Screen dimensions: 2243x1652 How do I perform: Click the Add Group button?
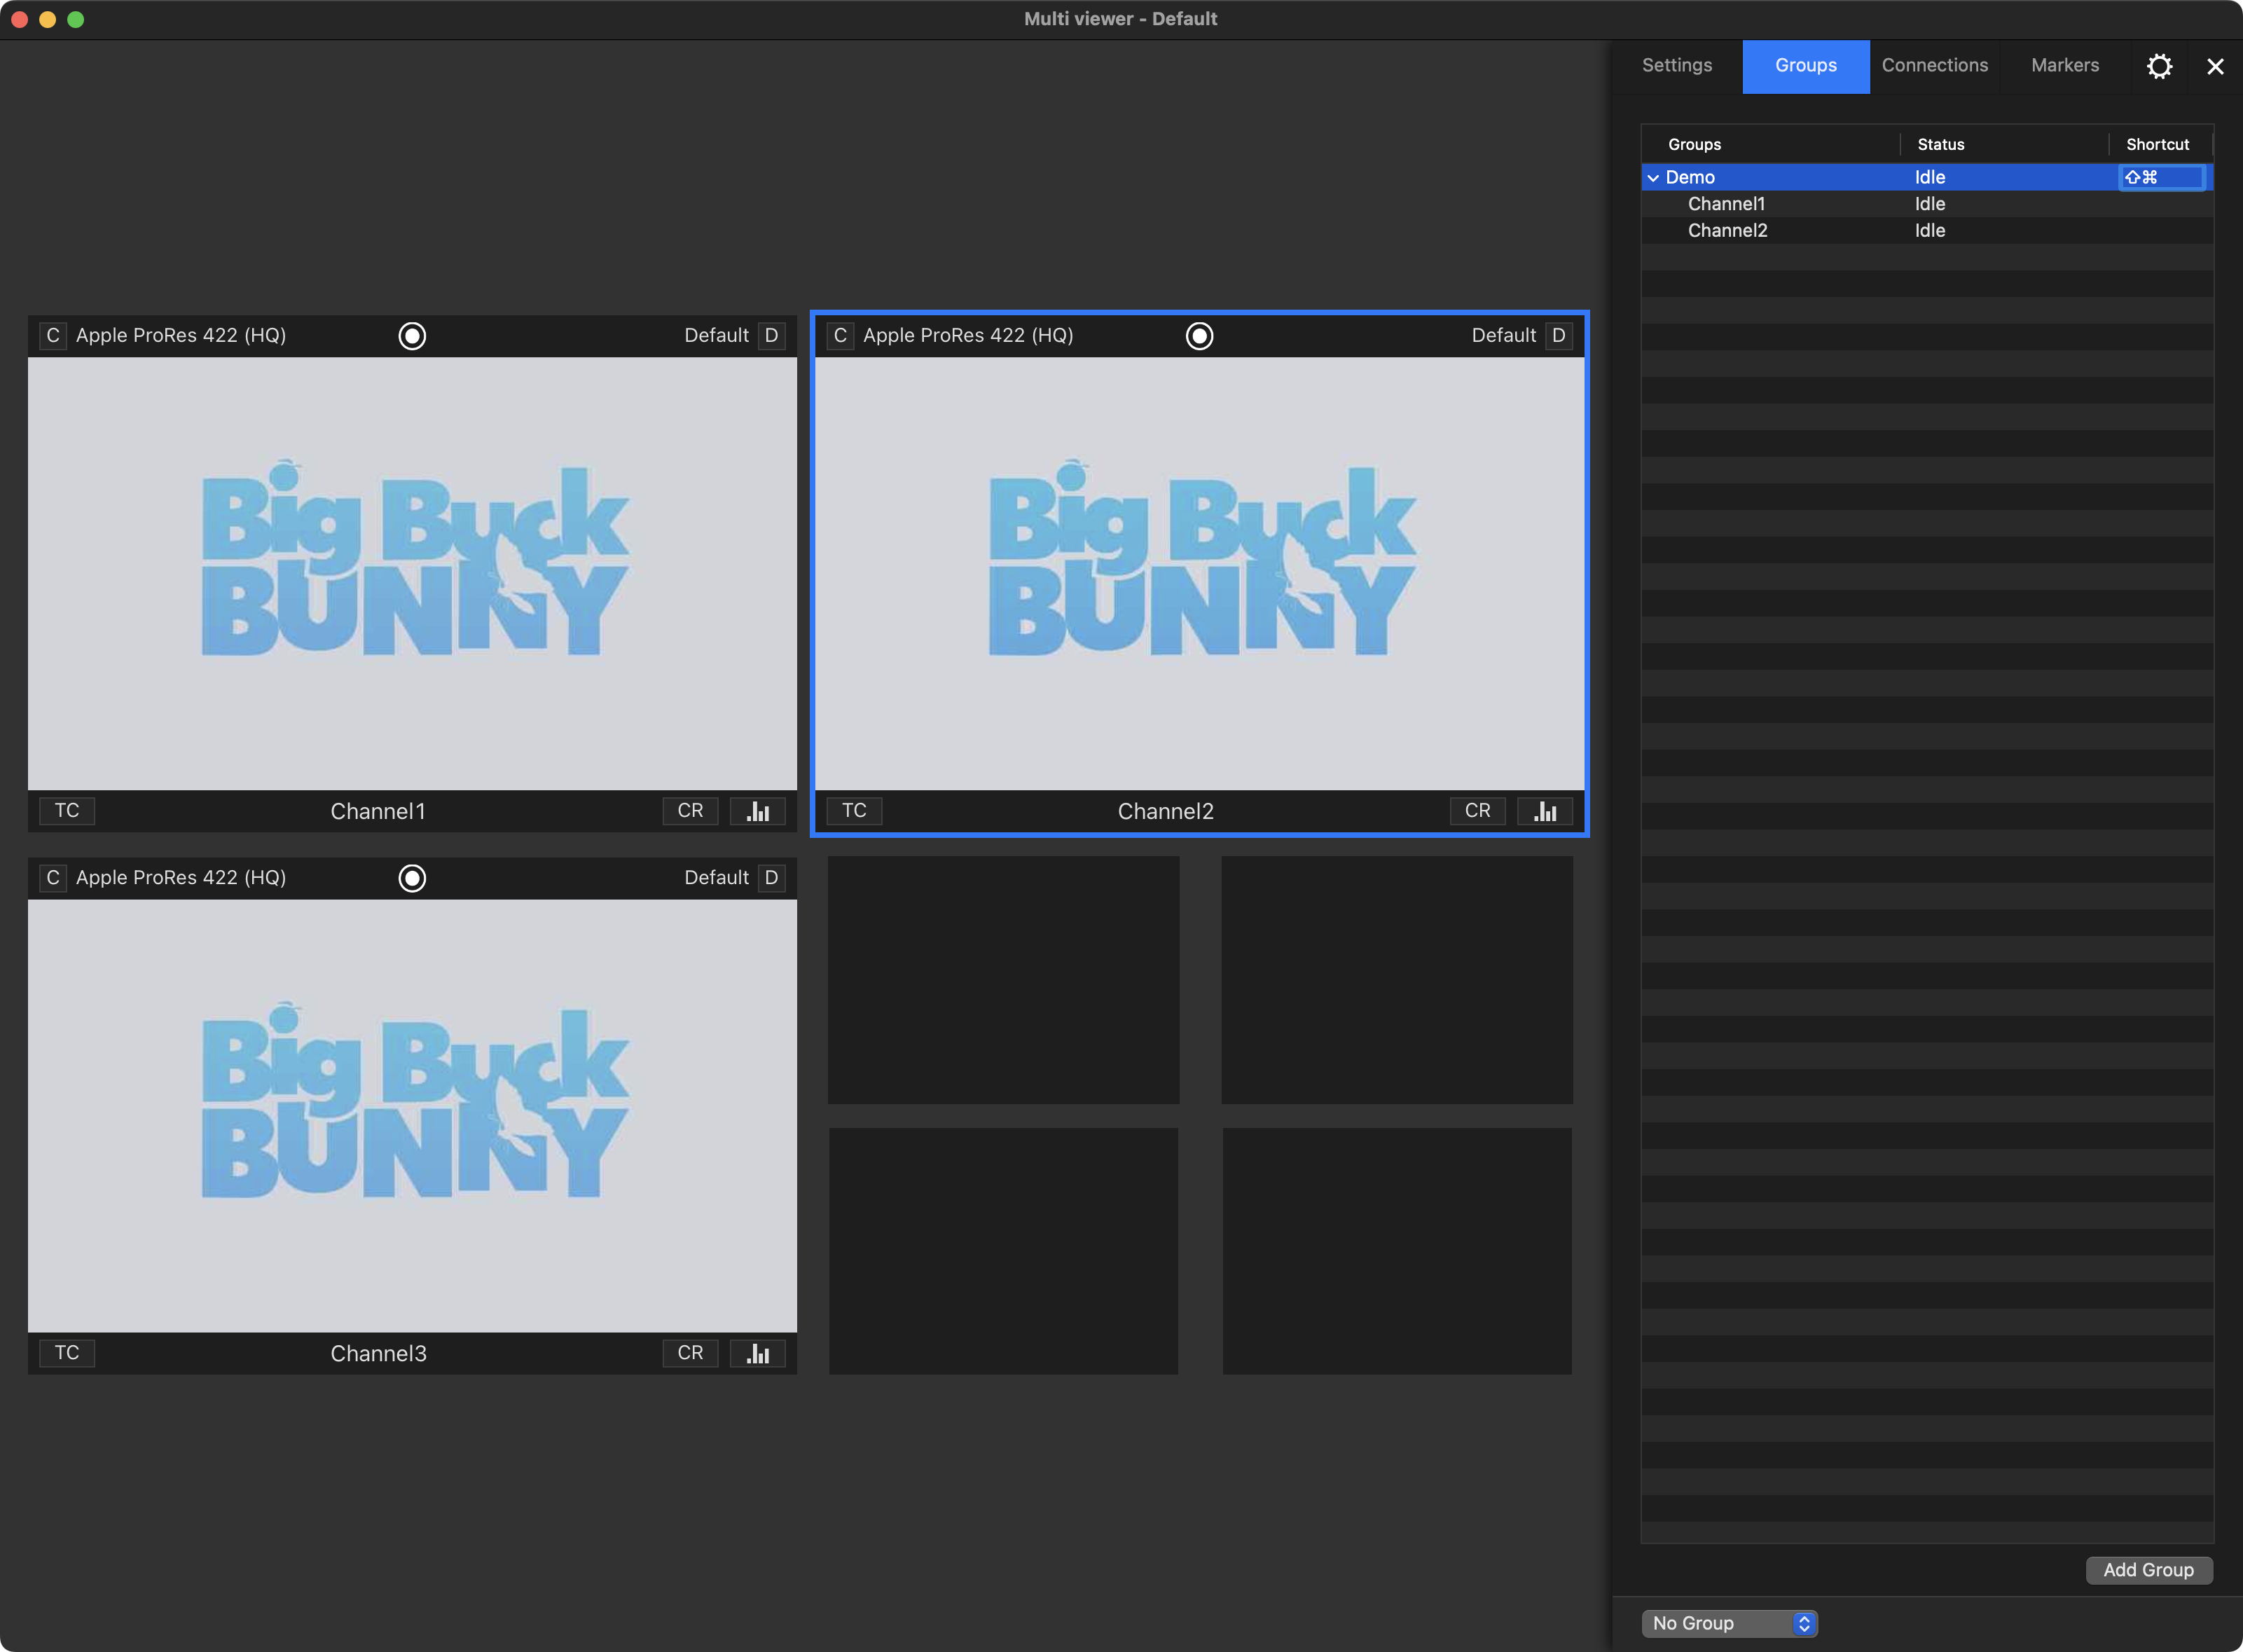2149,1570
